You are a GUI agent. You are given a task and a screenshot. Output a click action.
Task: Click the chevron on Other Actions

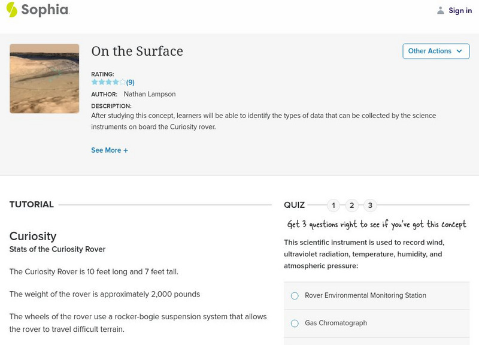pyautogui.click(x=459, y=52)
